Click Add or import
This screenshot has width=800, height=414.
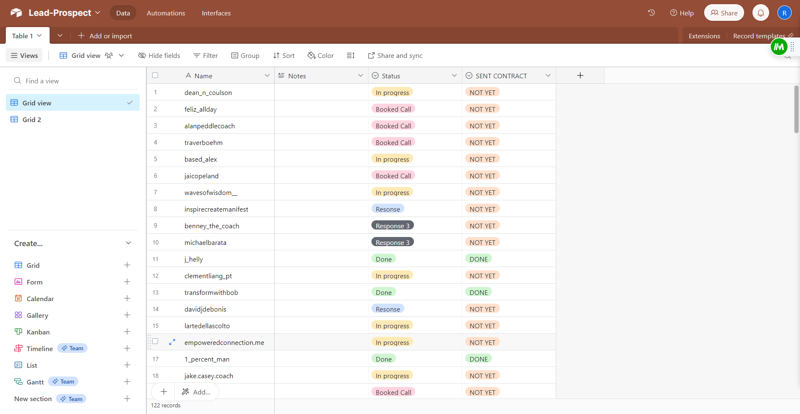point(105,36)
